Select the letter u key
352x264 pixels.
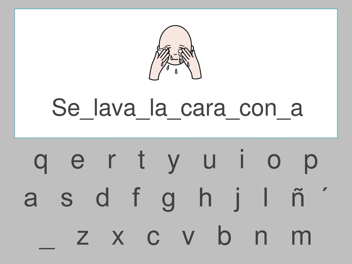pyautogui.click(x=209, y=161)
